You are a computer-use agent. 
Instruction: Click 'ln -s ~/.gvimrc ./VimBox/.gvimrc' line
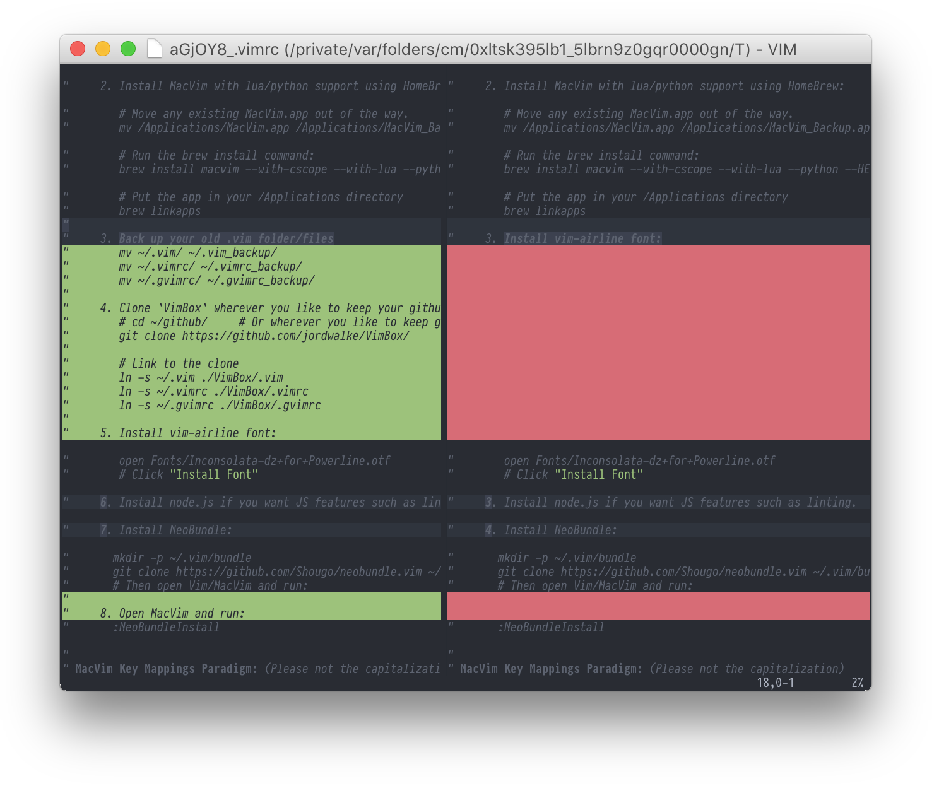click(220, 405)
